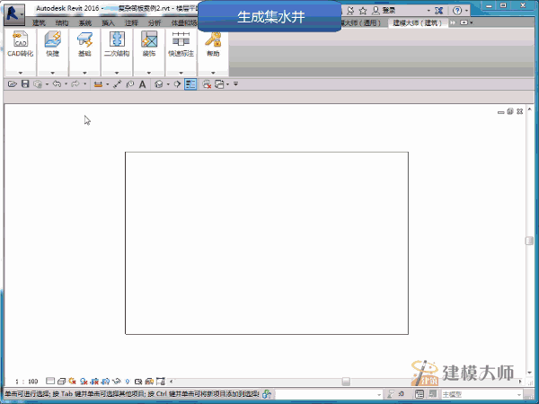Click the ribbon minimize panel toggle button
Image resolution: width=539 pixels, height=404 pixels.
click(464, 22)
